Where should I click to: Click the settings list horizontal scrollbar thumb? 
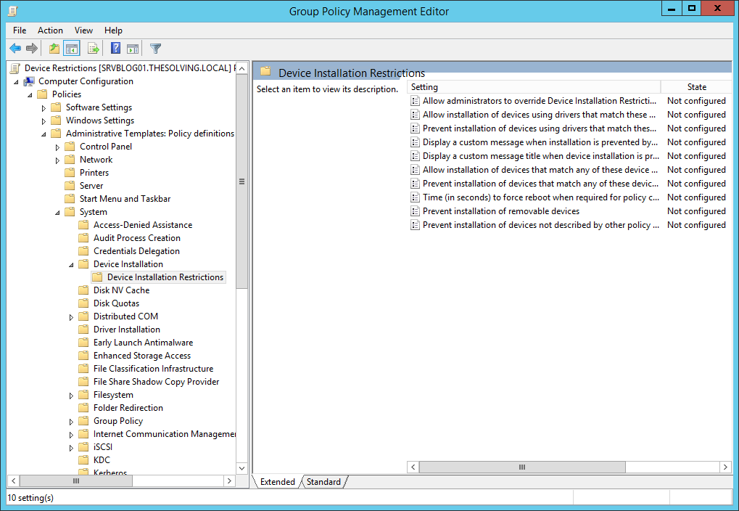[x=522, y=467]
